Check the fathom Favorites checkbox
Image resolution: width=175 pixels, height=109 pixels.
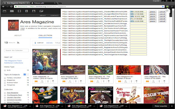click(5, 102)
